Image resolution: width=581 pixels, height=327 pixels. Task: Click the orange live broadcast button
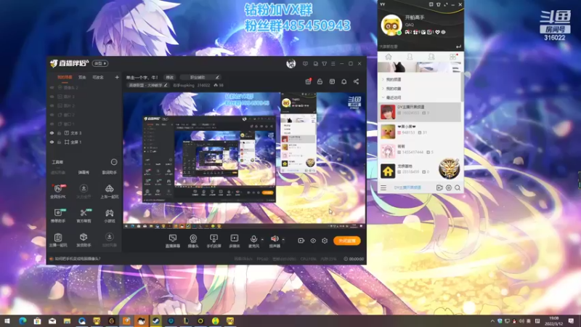click(347, 241)
